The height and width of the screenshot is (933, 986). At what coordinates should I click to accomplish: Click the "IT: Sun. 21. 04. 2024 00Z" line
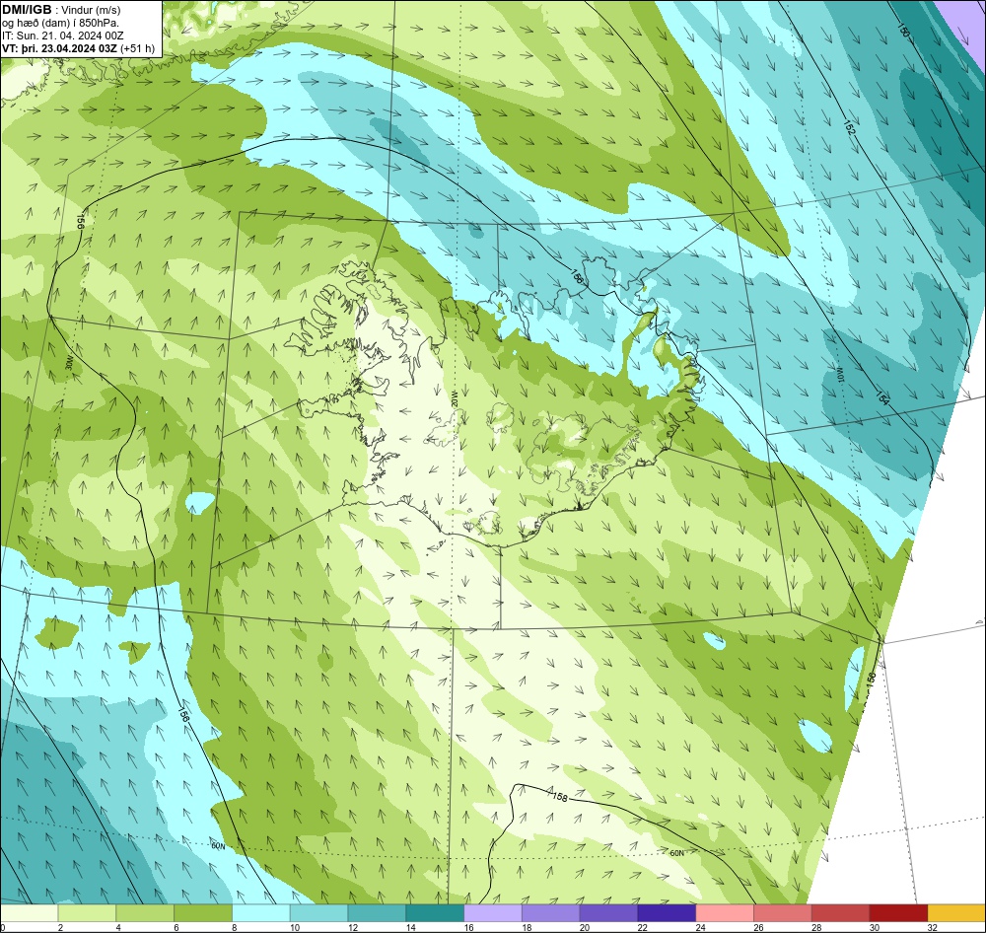pyautogui.click(x=63, y=36)
